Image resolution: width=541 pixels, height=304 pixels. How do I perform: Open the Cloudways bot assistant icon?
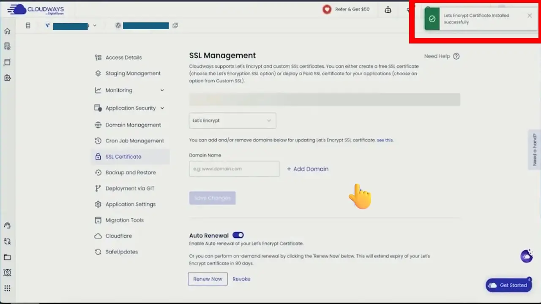pos(388,9)
